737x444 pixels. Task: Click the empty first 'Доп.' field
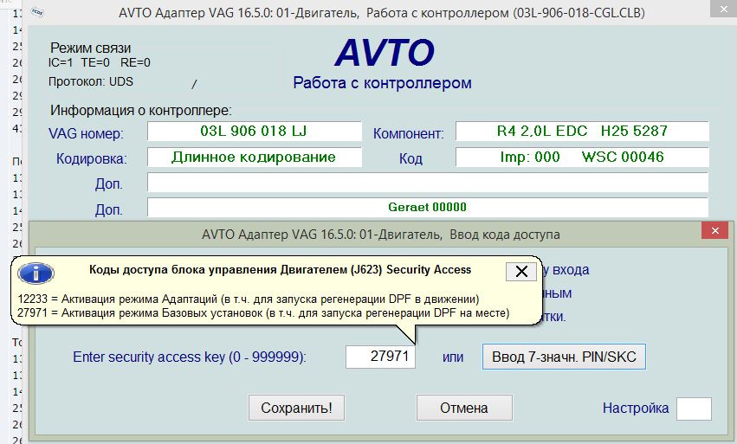(428, 183)
